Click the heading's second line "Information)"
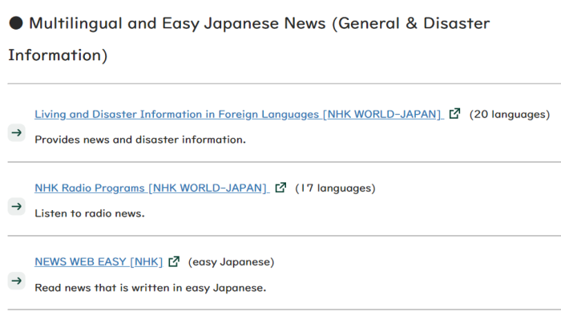The height and width of the screenshot is (324, 561). point(58,56)
